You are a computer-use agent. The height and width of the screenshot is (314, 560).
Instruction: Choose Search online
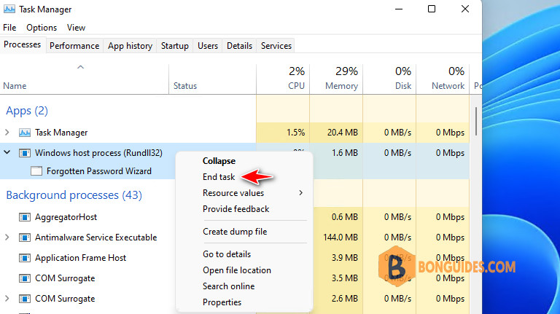coord(228,286)
